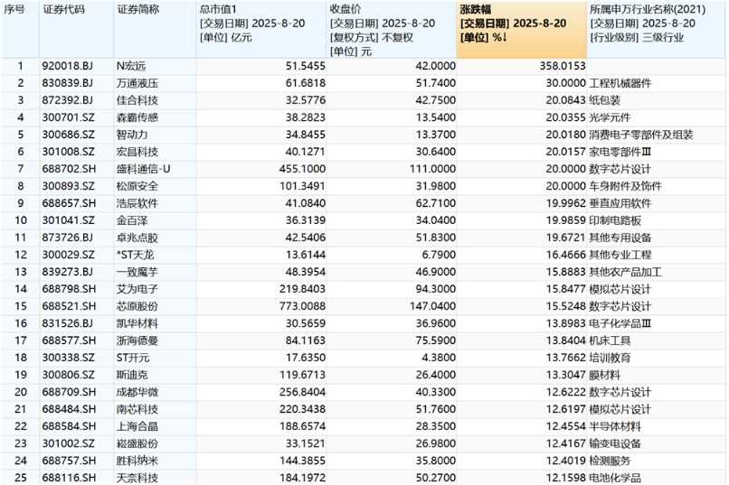Click the industry cell 印制电路板
This screenshot has width=729, height=485.
coord(615,220)
